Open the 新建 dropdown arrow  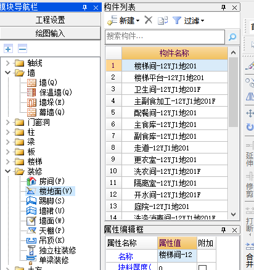(x=137, y=20)
